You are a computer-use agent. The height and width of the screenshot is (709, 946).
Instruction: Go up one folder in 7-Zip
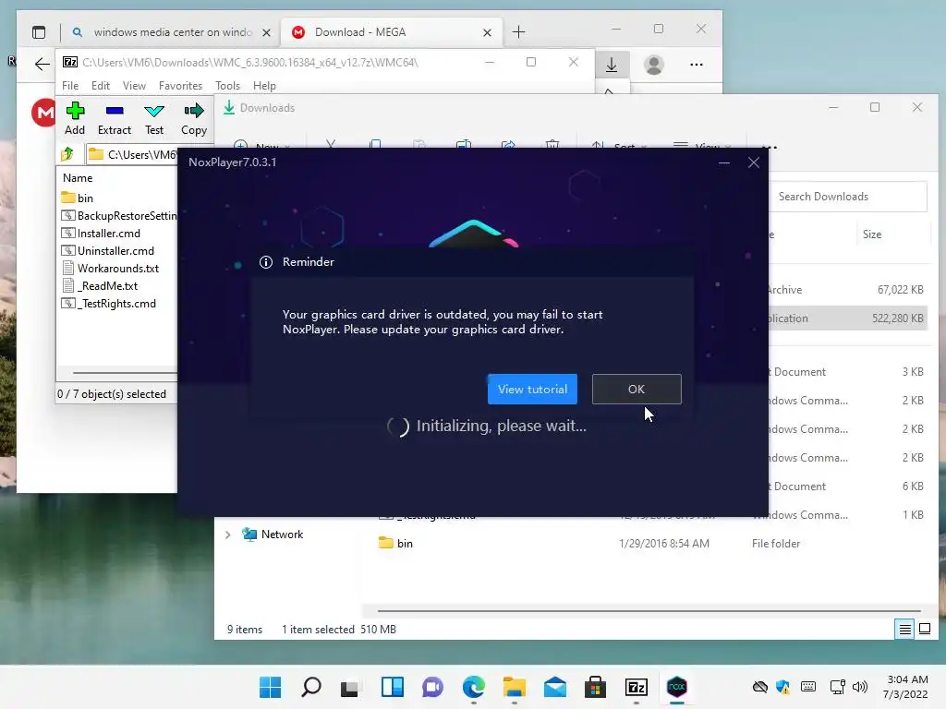pyautogui.click(x=67, y=154)
